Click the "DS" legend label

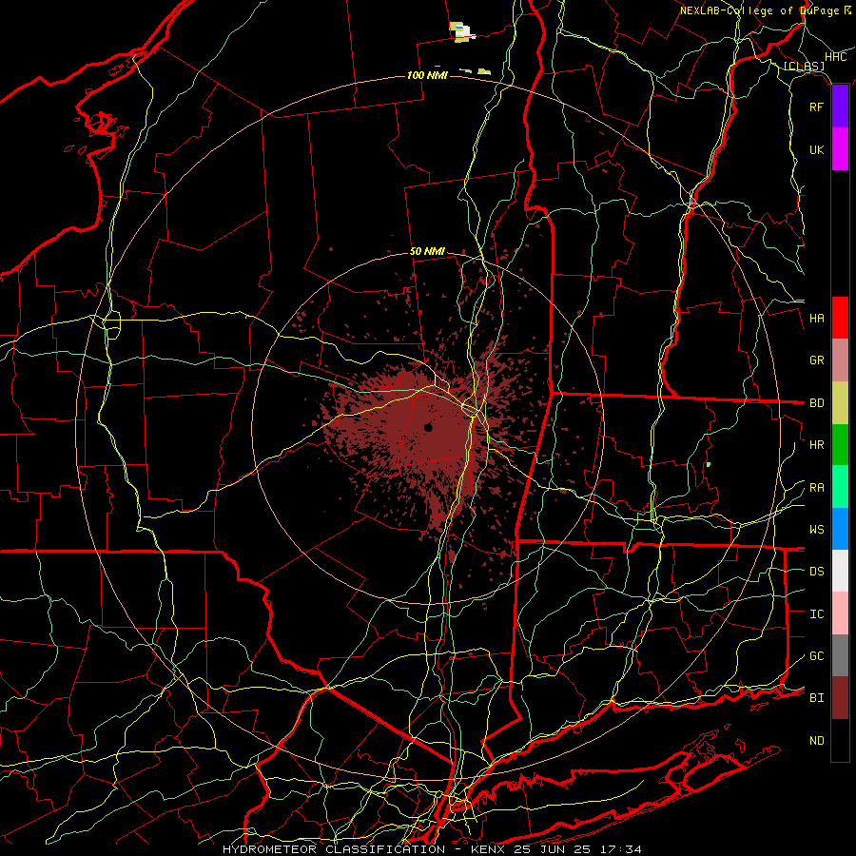[816, 572]
